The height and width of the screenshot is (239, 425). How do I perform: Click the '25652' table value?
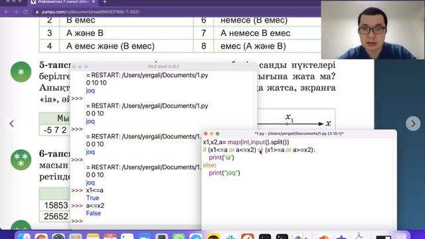click(x=56, y=216)
